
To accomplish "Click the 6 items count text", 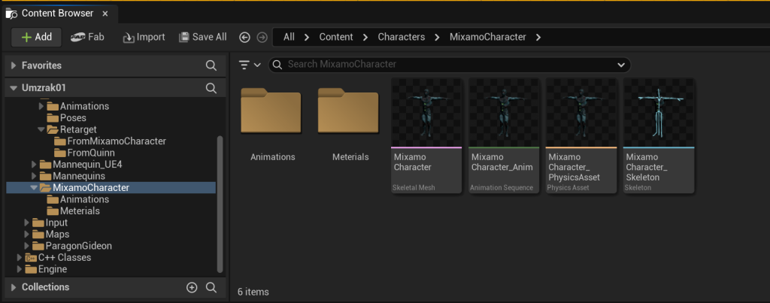I will click(253, 292).
